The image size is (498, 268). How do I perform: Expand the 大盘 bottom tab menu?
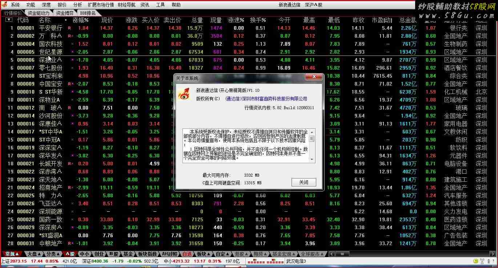(35, 254)
